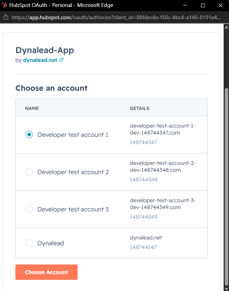229x291 pixels.
Task: Click the external link icon beside dynalead.net
Action: 61,60
